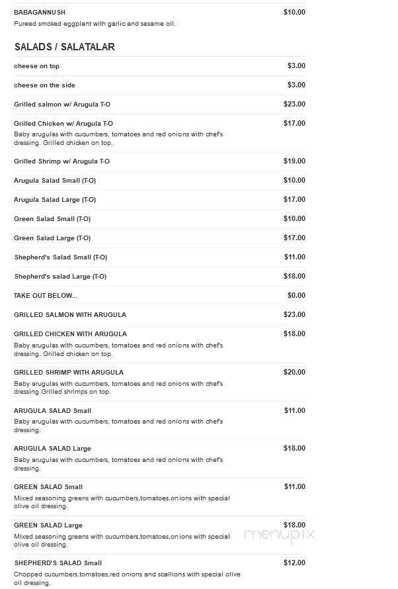Click GRILLED SHRIMP WITH ARUGULA title
The height and width of the screenshot is (589, 398).
pos(69,373)
